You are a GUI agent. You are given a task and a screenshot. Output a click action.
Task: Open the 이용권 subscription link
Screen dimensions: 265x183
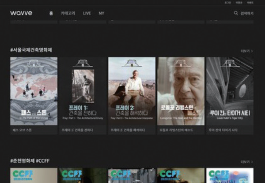(x=239, y=2)
